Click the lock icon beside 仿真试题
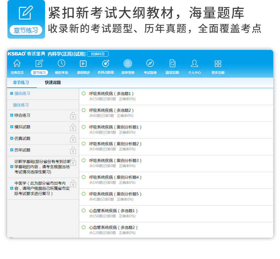 click(73, 139)
